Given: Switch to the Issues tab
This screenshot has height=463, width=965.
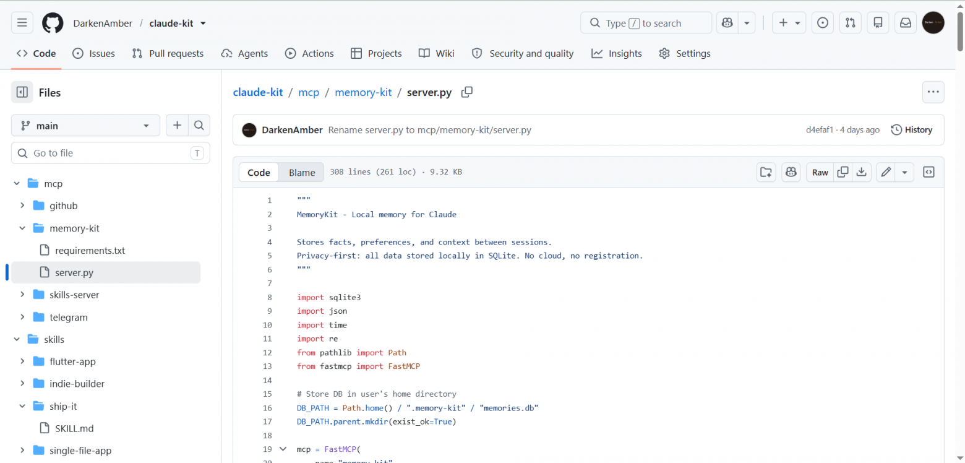Looking at the screenshot, I should [x=94, y=53].
